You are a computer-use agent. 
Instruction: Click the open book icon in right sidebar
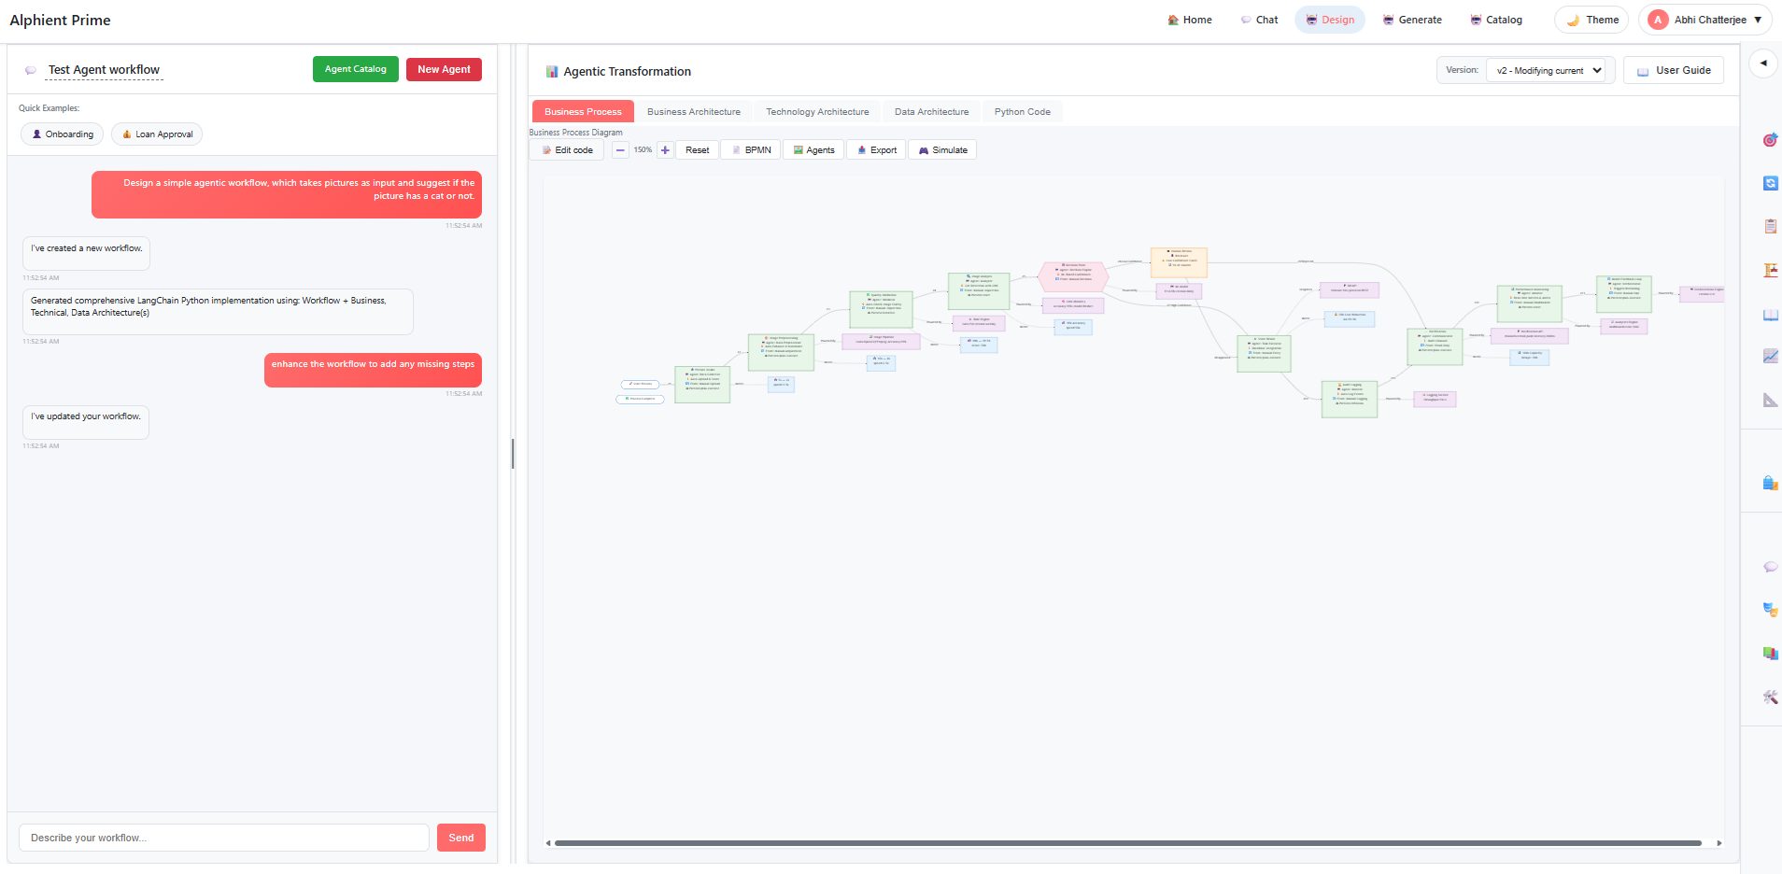[x=1770, y=315]
